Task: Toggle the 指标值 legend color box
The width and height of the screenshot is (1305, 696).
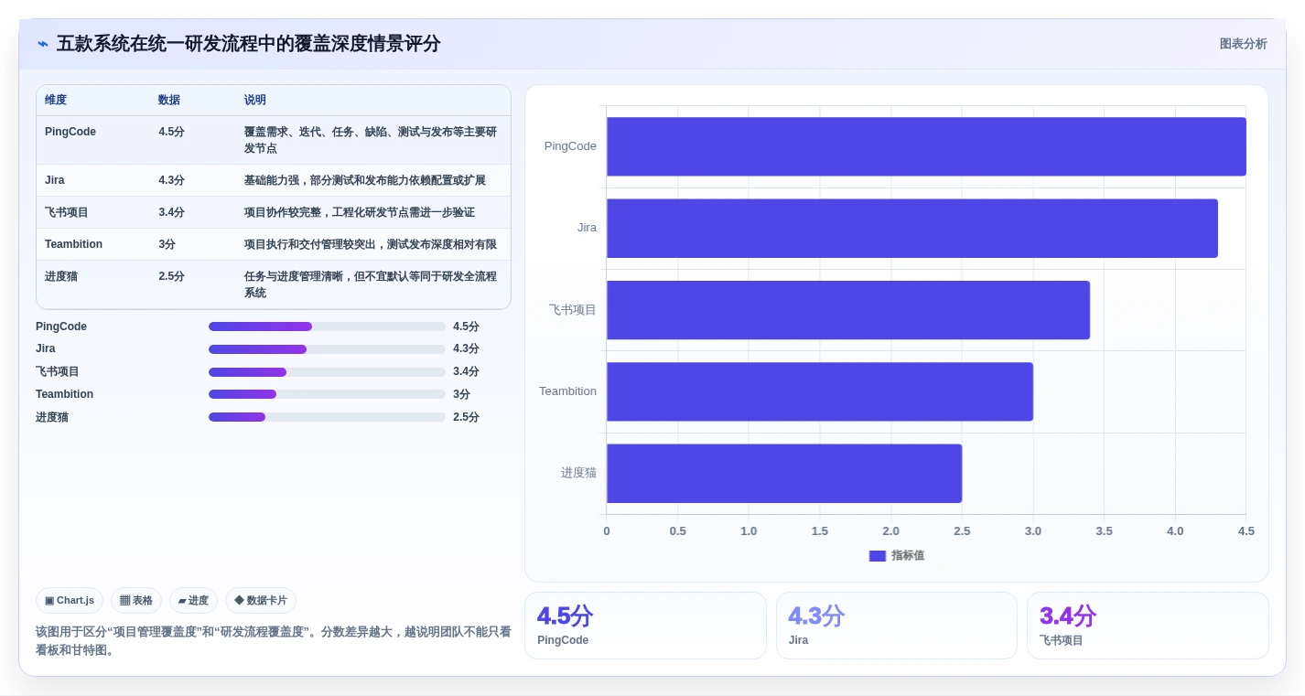Action: (x=878, y=556)
